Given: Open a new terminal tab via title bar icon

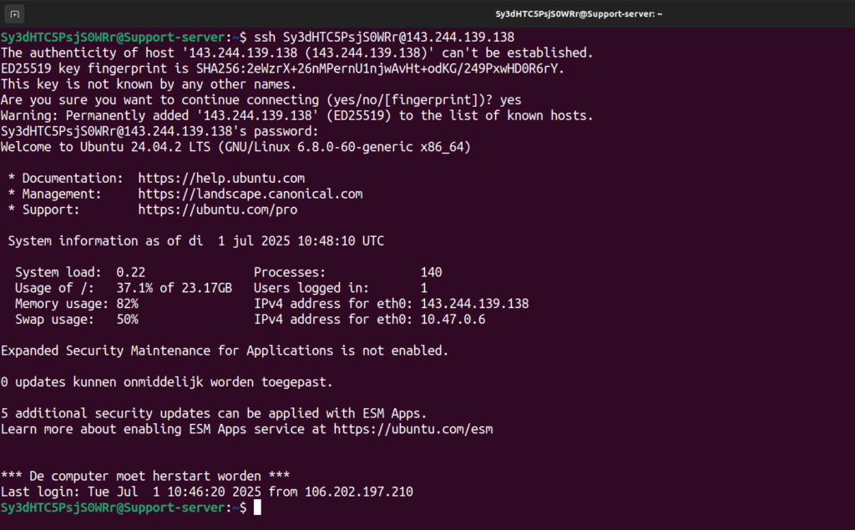Looking at the screenshot, I should [x=15, y=14].
